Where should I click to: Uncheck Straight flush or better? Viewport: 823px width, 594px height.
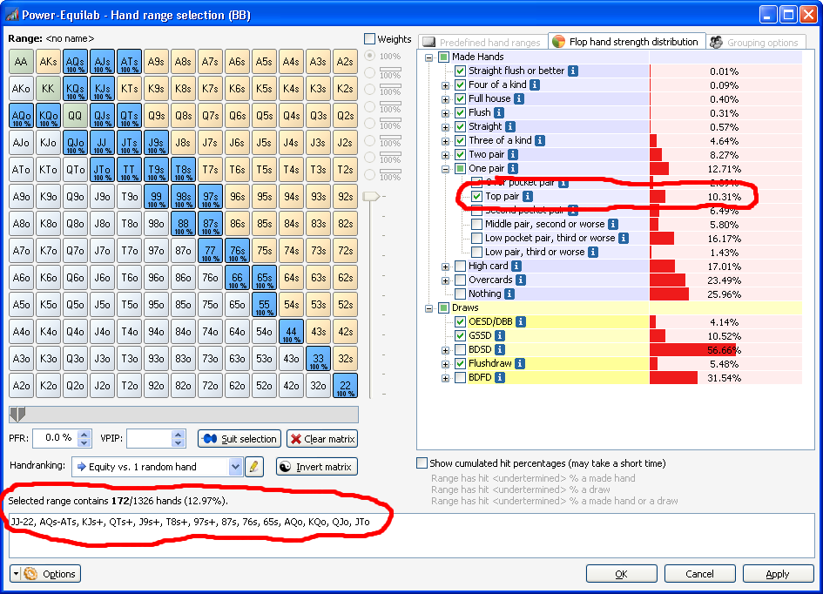tap(461, 71)
